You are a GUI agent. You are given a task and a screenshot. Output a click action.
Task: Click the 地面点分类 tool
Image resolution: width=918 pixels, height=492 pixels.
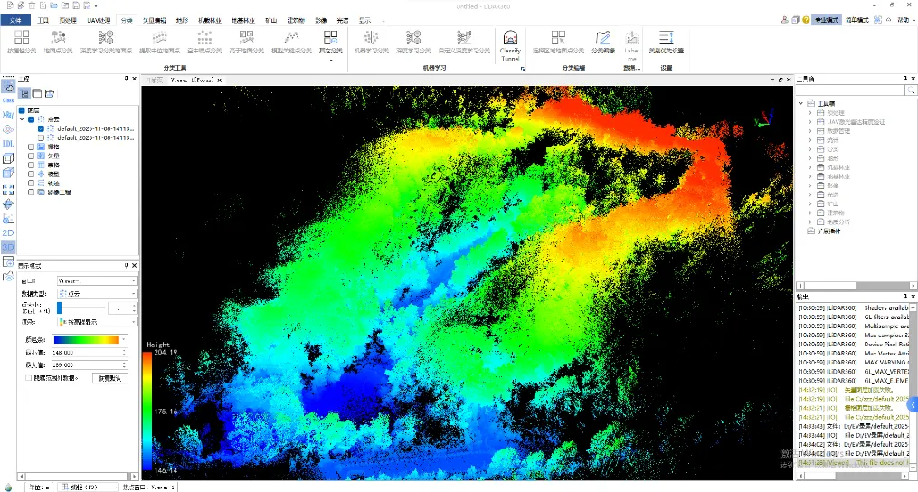click(x=58, y=43)
